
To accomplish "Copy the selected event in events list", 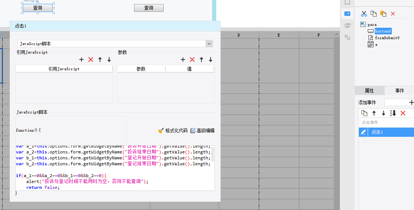I will [x=364, y=113].
